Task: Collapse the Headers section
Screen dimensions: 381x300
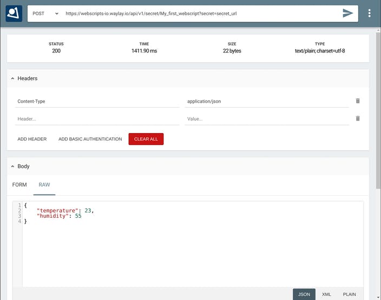Action: click(x=13, y=78)
